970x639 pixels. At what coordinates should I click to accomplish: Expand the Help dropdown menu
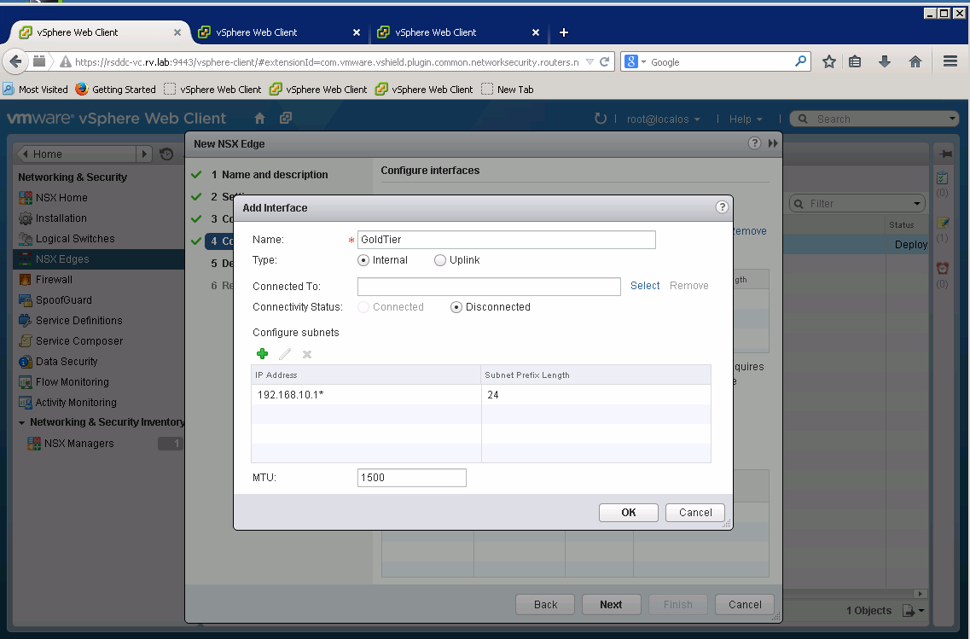(745, 119)
